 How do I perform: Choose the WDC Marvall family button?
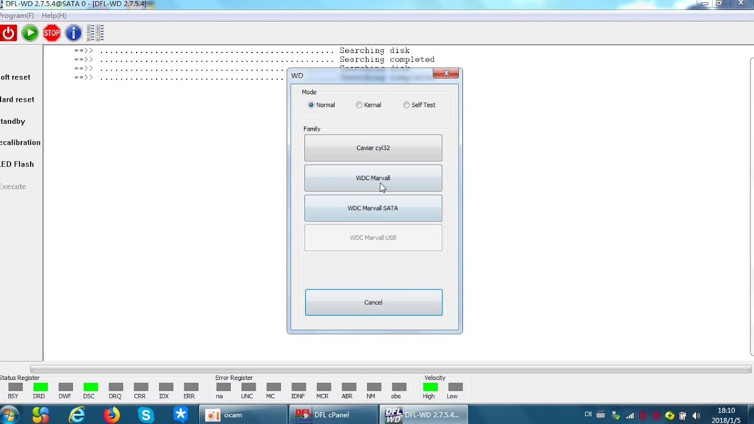click(x=373, y=178)
